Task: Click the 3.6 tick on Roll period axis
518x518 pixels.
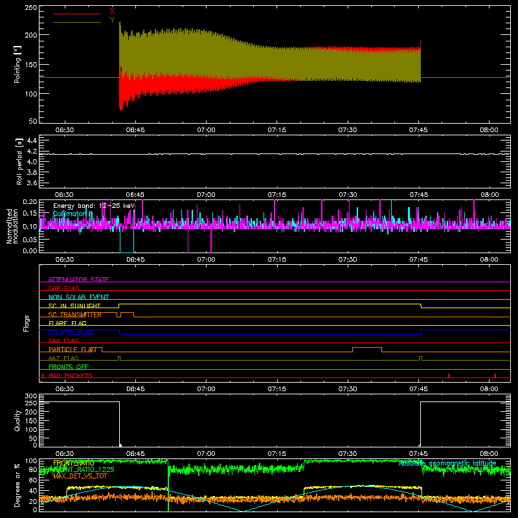Action: (x=32, y=183)
